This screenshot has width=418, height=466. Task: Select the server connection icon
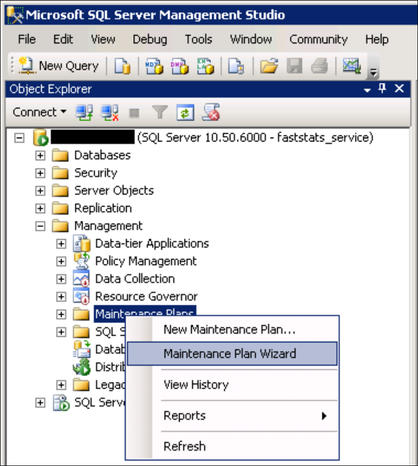(x=41, y=137)
